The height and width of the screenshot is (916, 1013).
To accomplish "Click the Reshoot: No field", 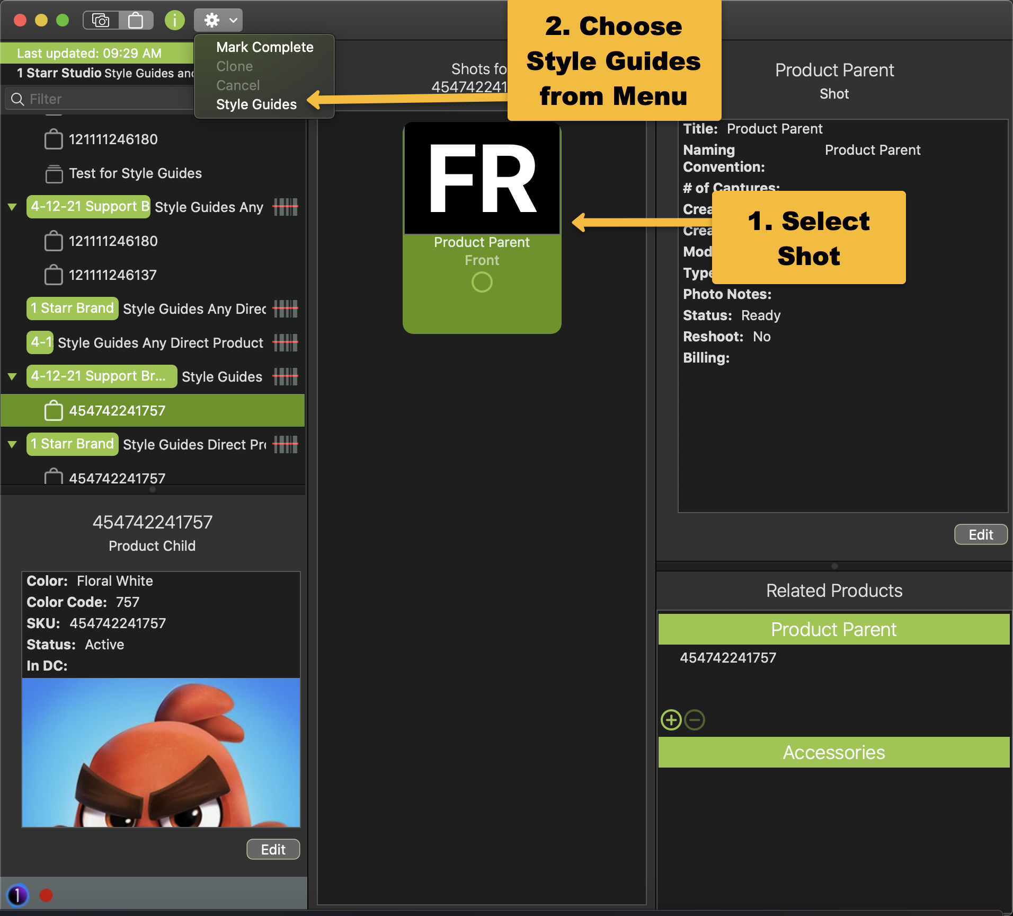I will point(727,337).
